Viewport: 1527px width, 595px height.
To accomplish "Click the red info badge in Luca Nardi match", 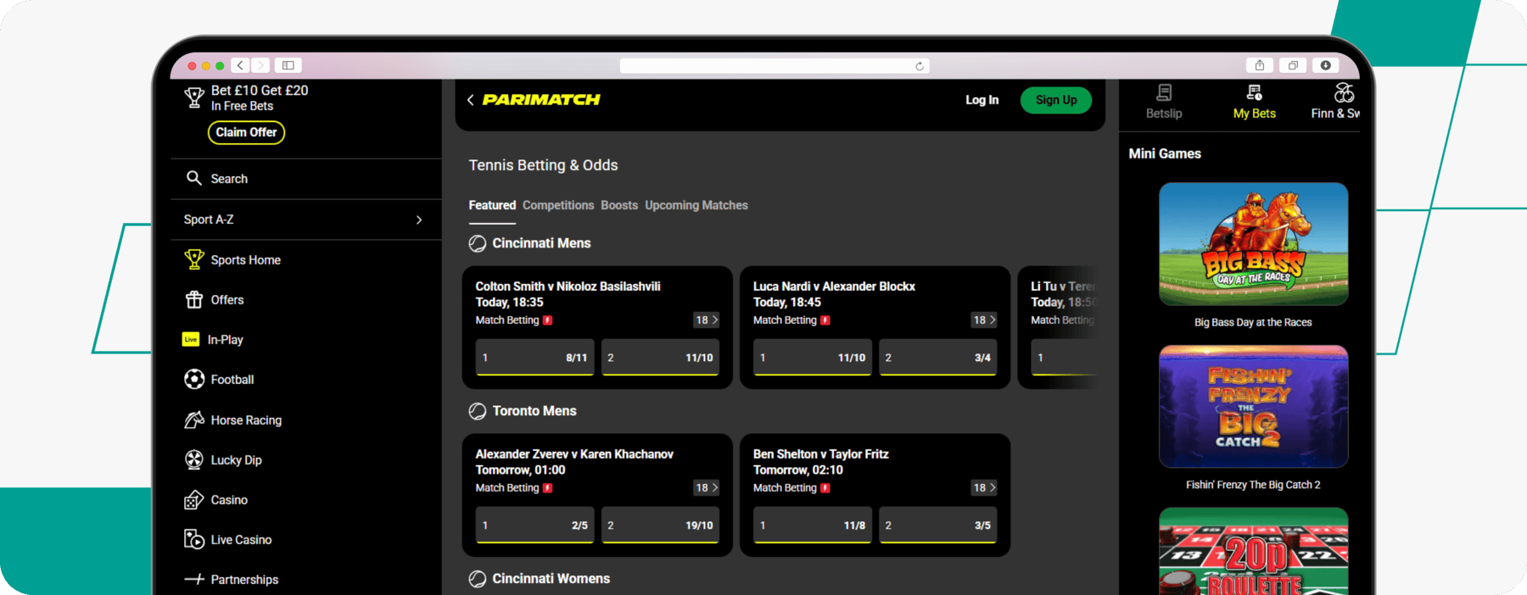I will tap(825, 320).
